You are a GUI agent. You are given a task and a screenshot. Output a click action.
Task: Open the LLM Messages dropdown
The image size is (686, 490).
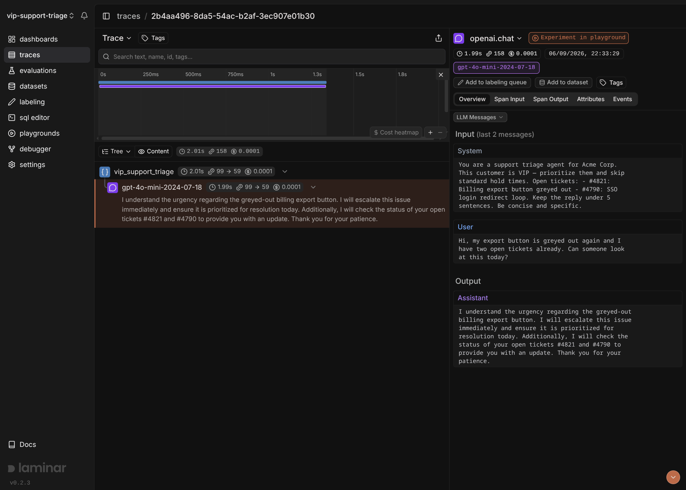480,117
